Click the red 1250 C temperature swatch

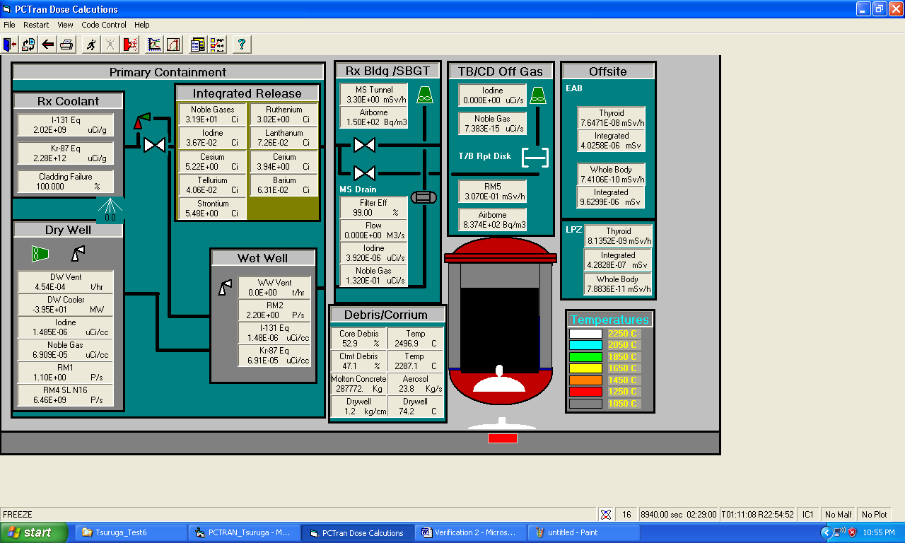[x=585, y=392]
